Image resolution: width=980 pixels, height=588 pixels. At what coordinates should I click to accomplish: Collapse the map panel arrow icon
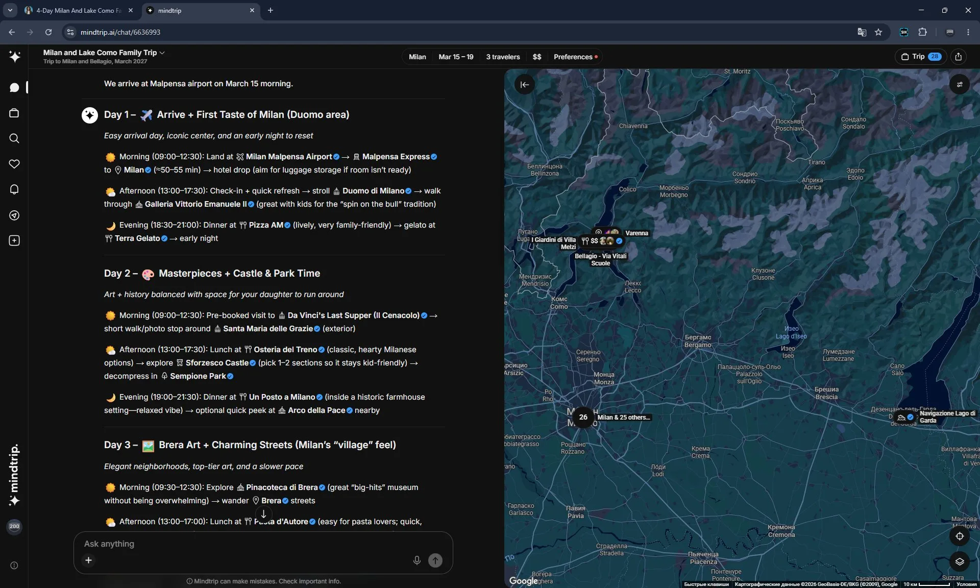(x=525, y=85)
